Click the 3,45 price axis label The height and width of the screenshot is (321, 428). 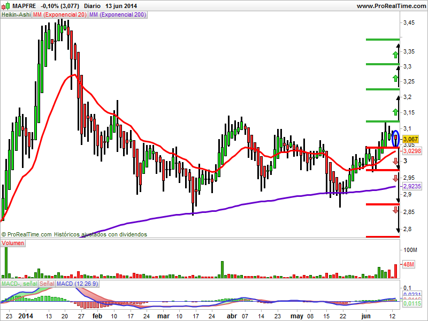coord(409,23)
